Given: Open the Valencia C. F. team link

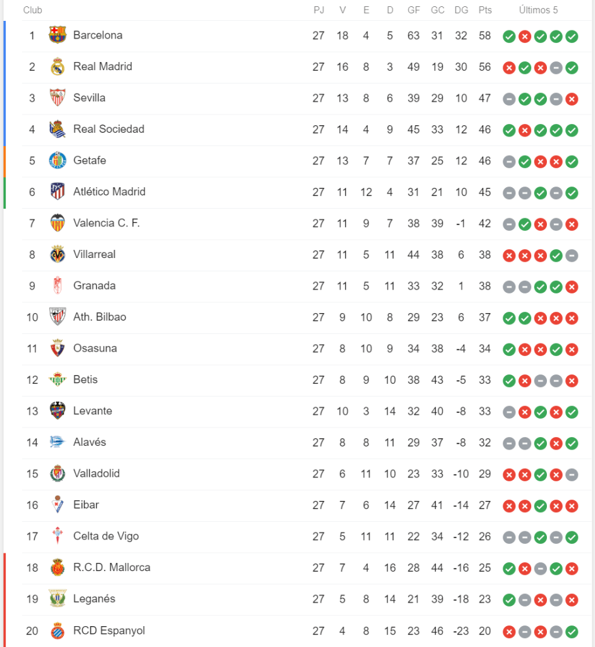Looking at the screenshot, I should point(106,223).
